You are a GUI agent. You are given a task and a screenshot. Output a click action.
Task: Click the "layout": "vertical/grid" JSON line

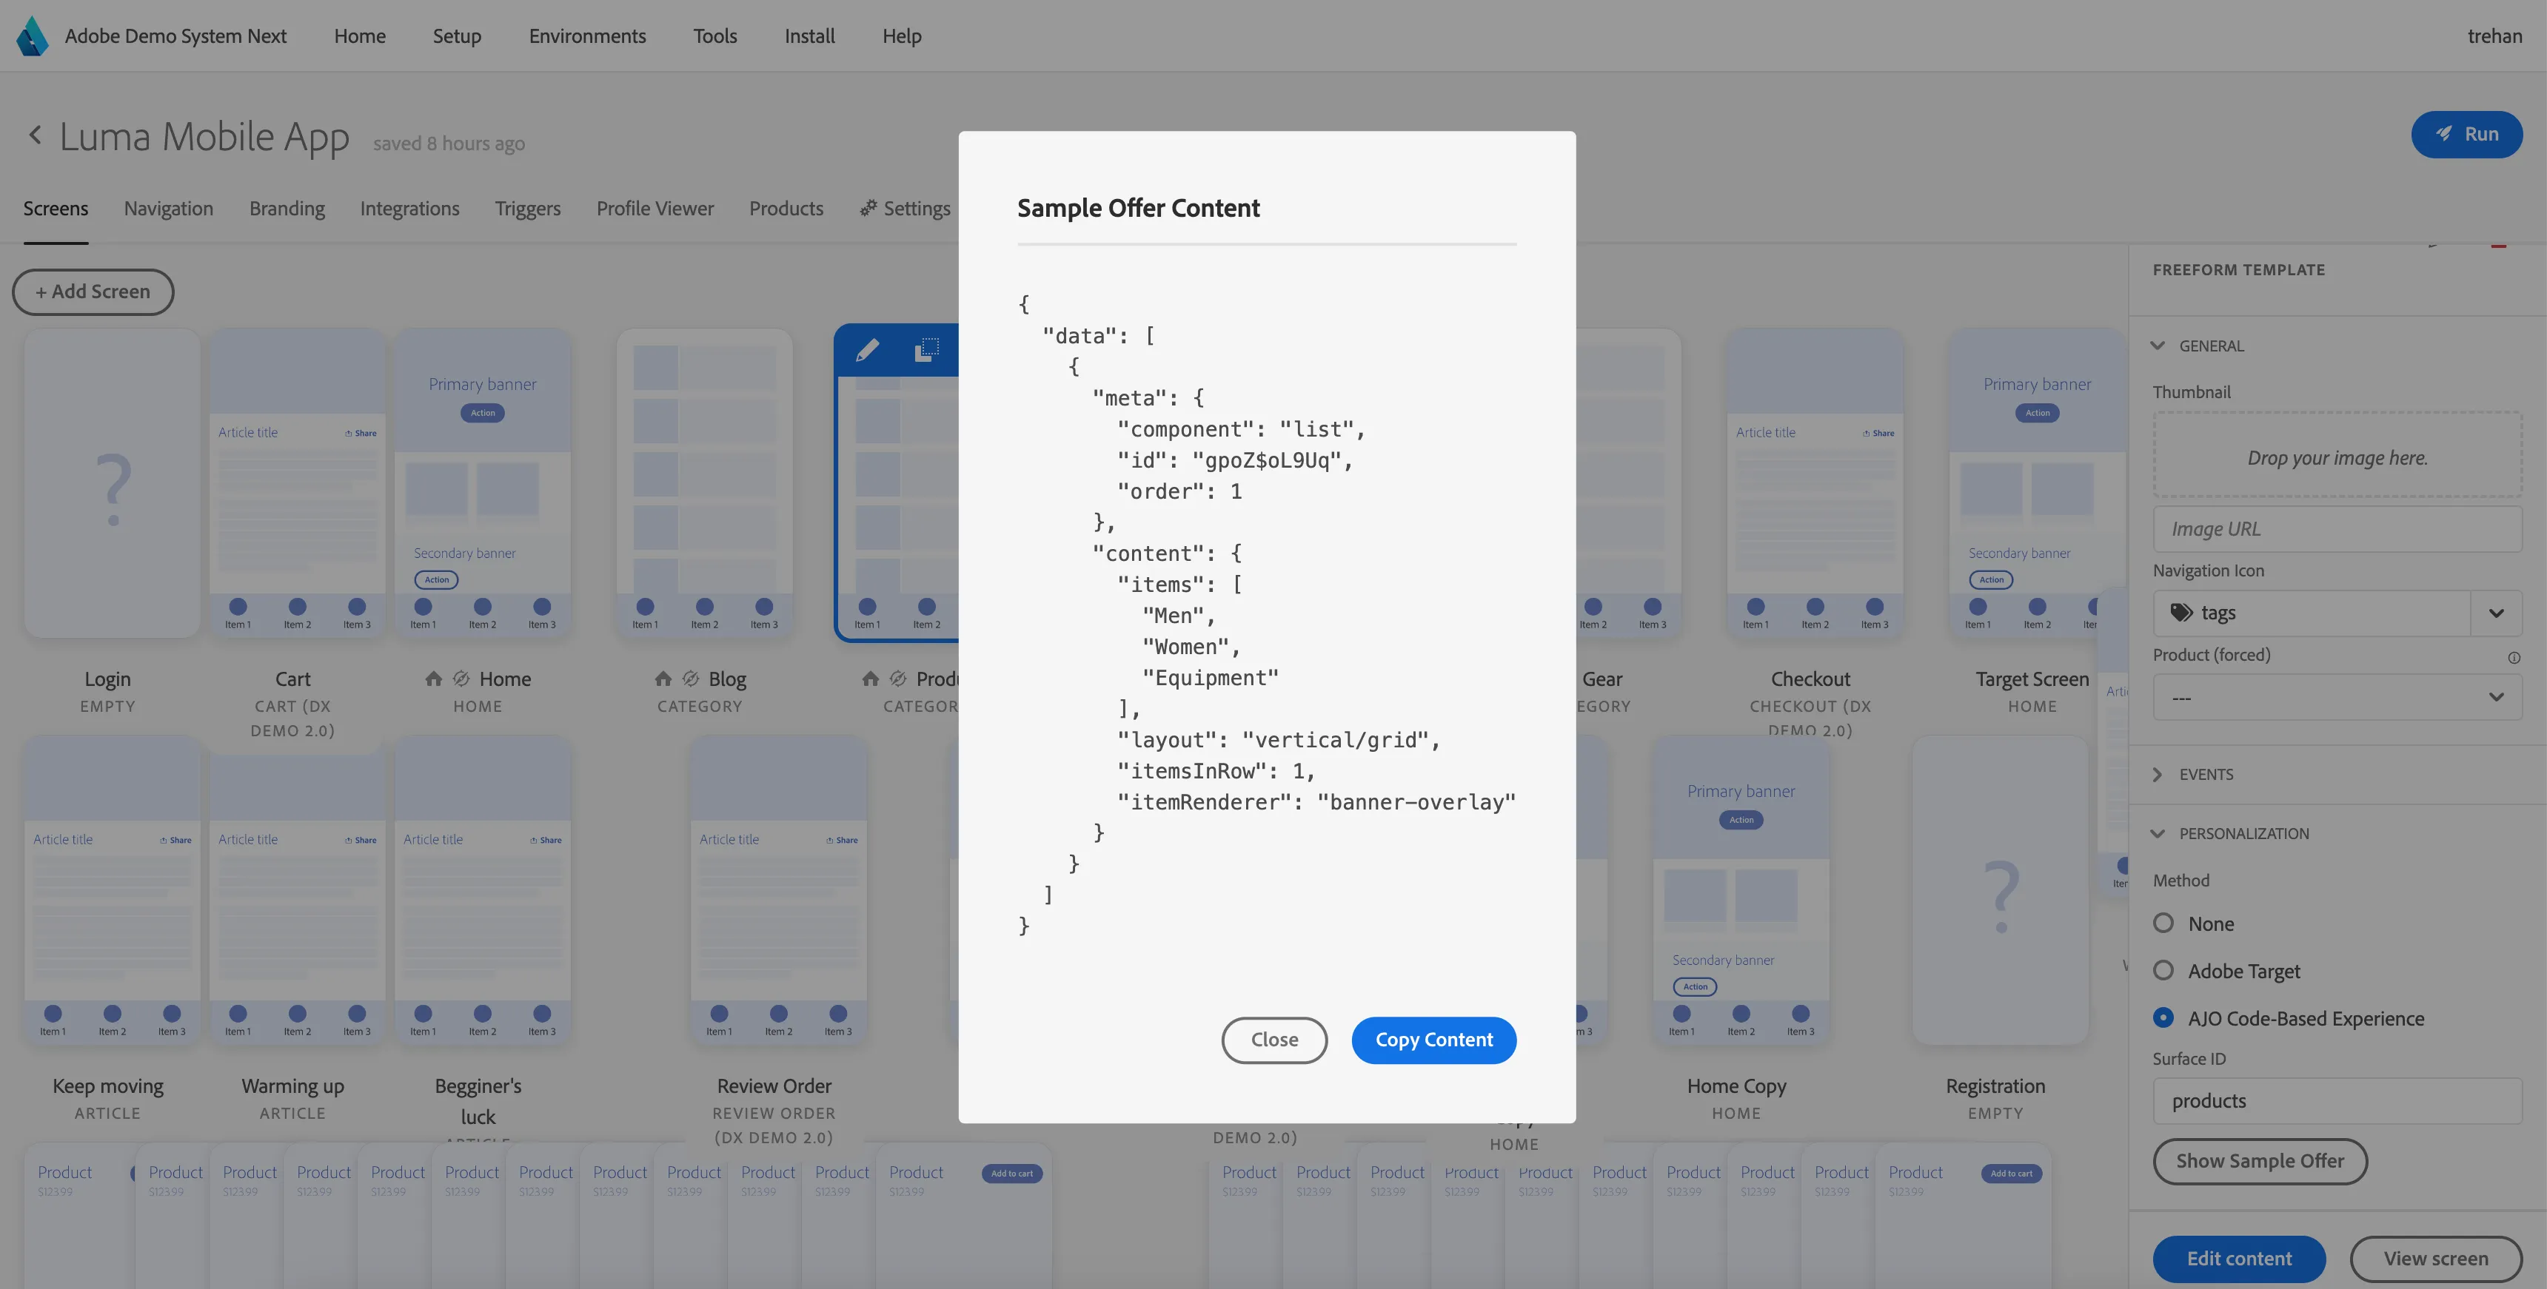click(1279, 739)
